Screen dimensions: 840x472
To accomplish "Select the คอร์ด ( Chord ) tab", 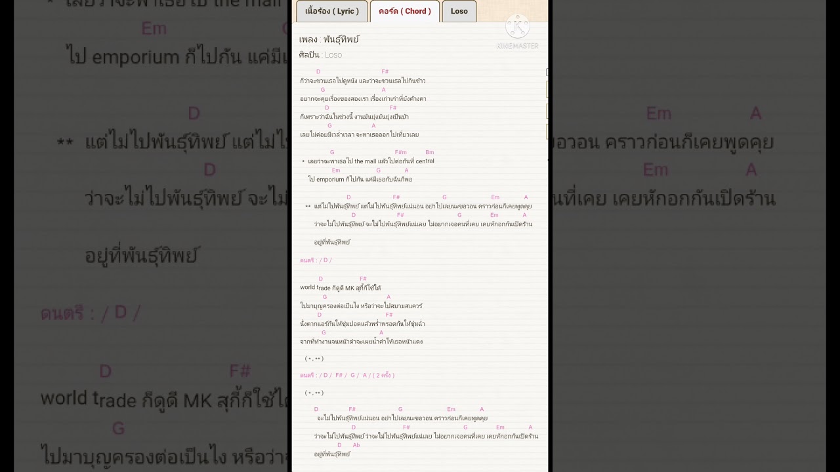I will [405, 11].
